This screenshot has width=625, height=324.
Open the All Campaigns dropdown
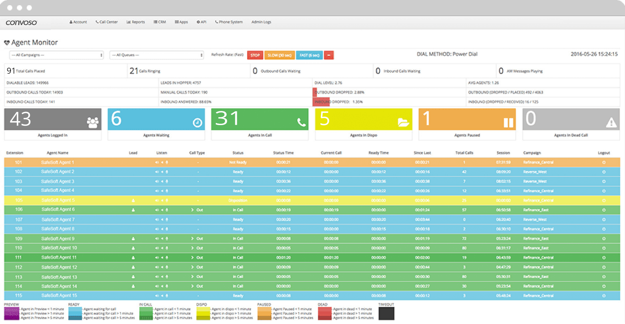pyautogui.click(x=56, y=55)
